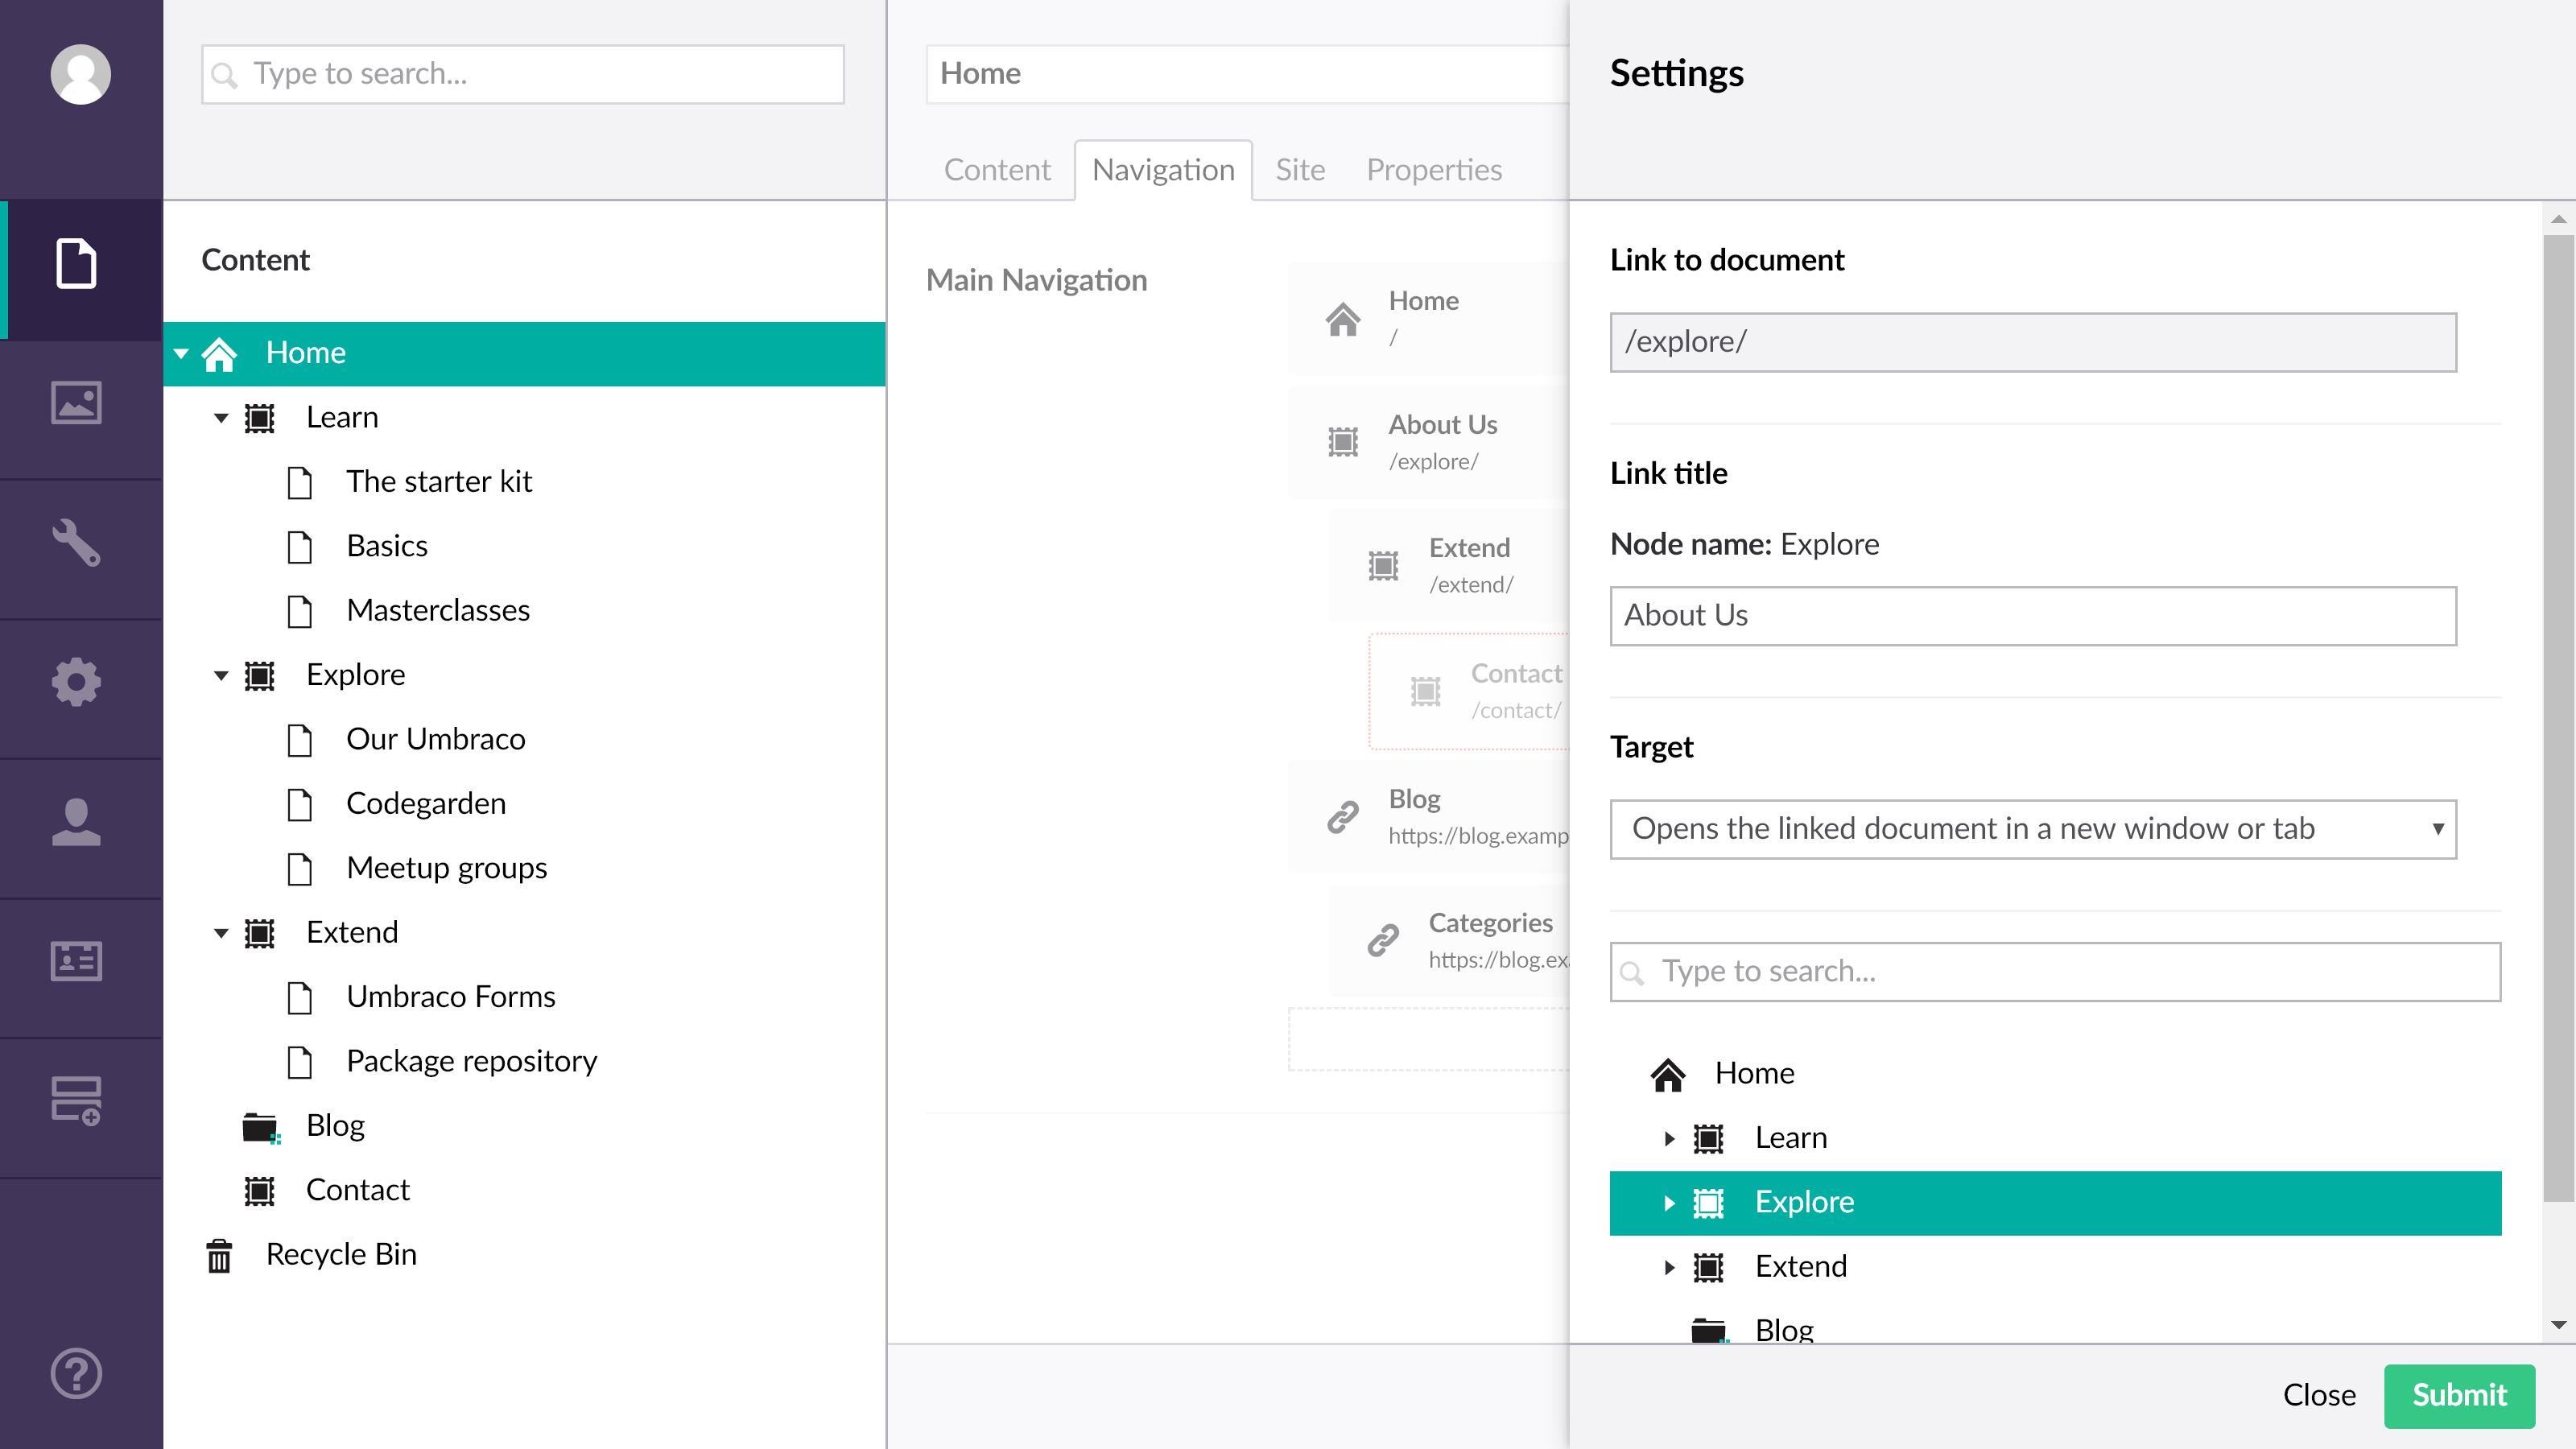2576x1449 pixels.
Task: Click the Close button in Settings
Action: tap(2318, 1395)
